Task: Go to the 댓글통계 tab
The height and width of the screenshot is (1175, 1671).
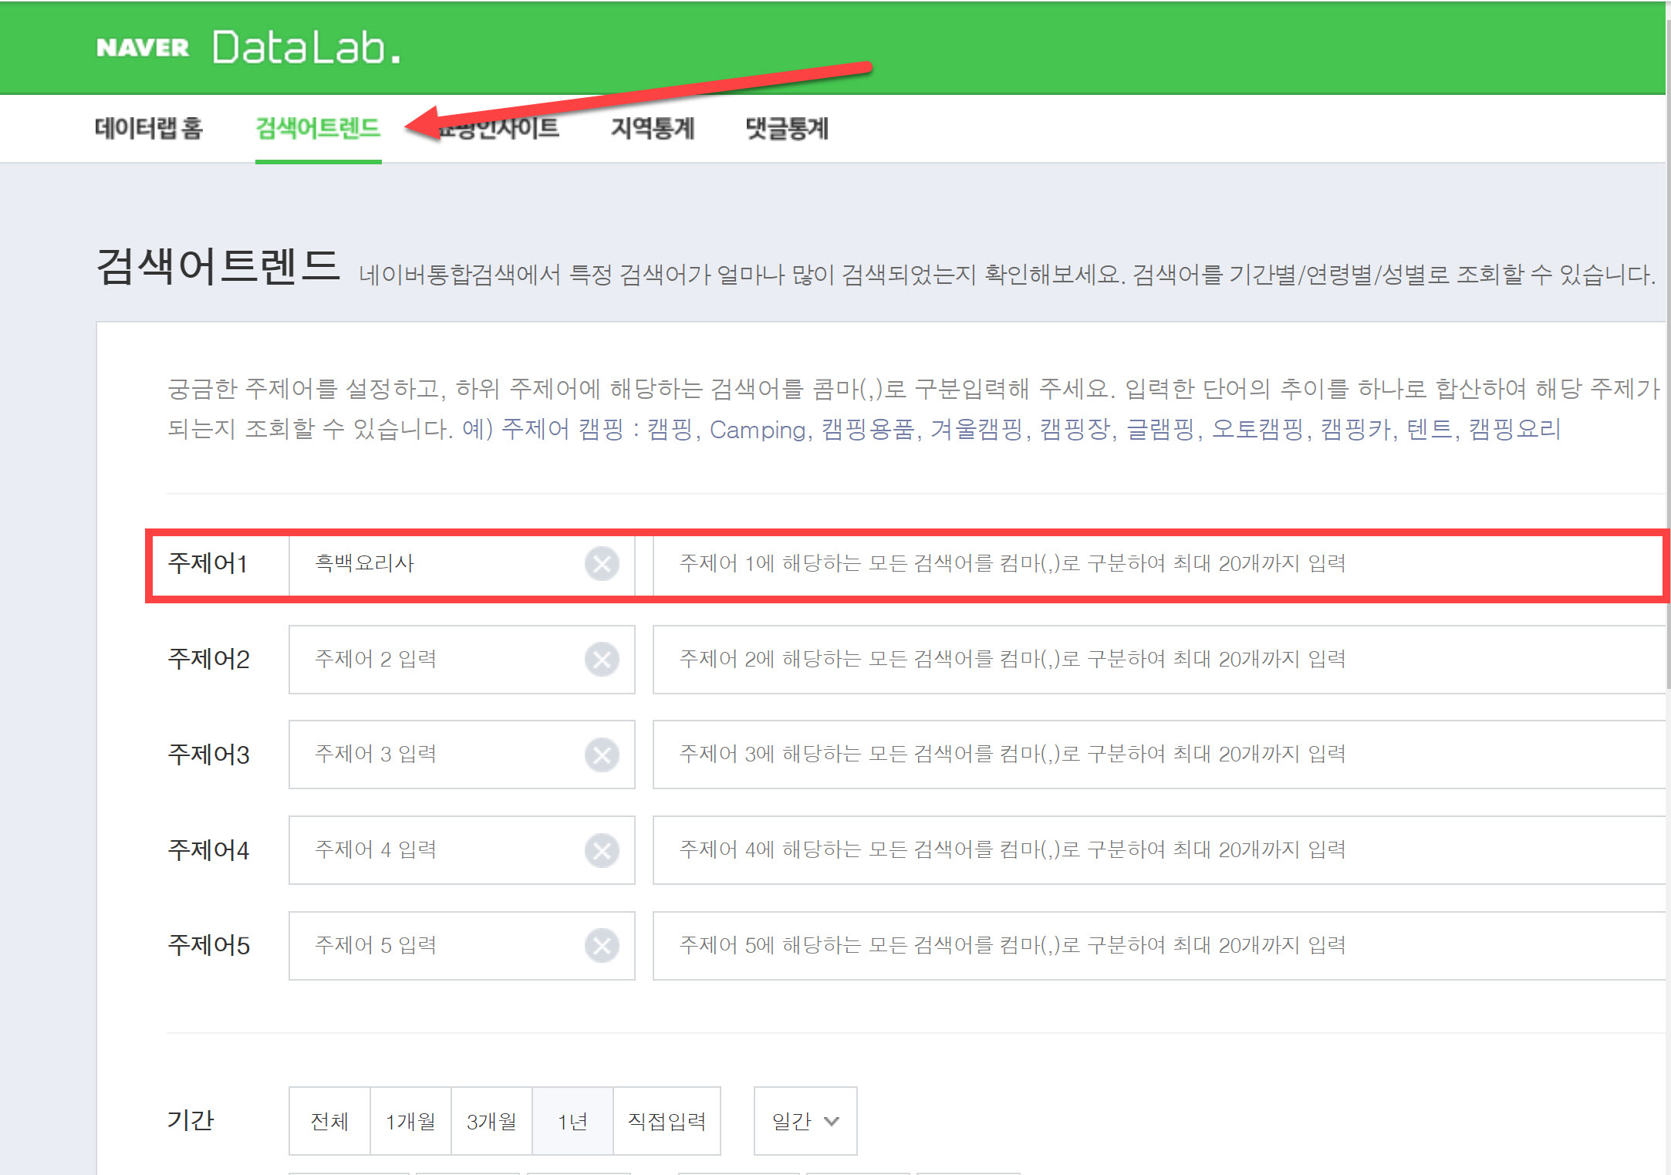Action: [787, 128]
